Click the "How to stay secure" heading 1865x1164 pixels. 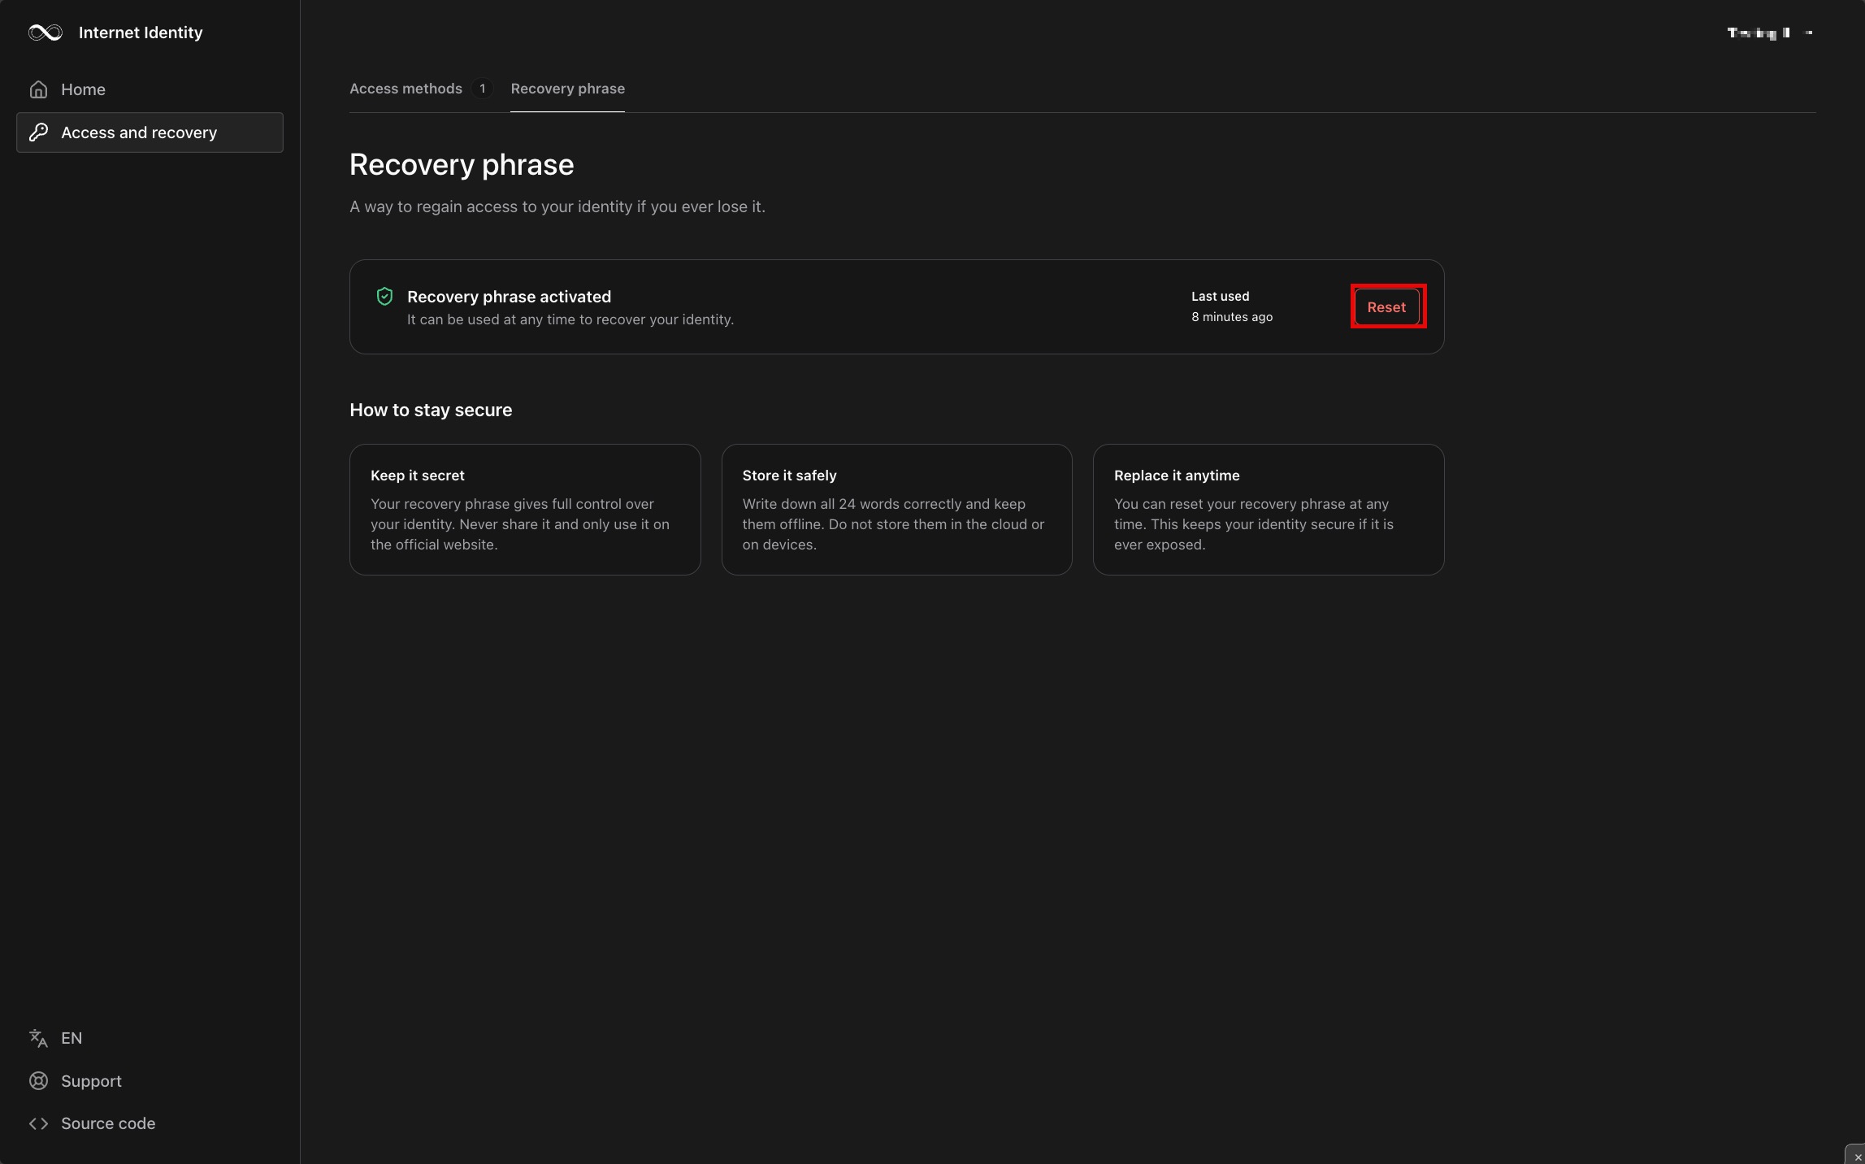point(431,410)
